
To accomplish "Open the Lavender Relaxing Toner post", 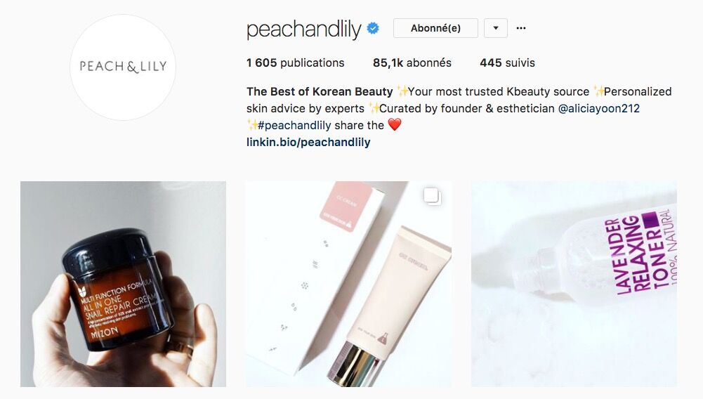I will click(574, 284).
